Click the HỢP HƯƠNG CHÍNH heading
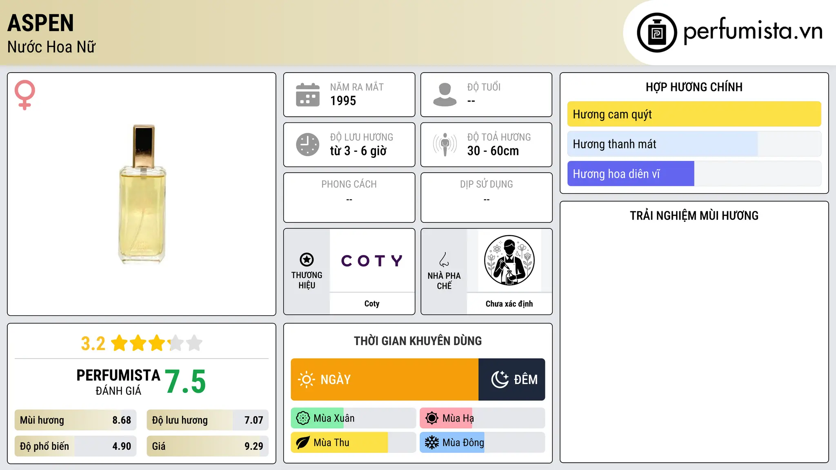Viewport: 836px width, 470px height. [x=694, y=87]
